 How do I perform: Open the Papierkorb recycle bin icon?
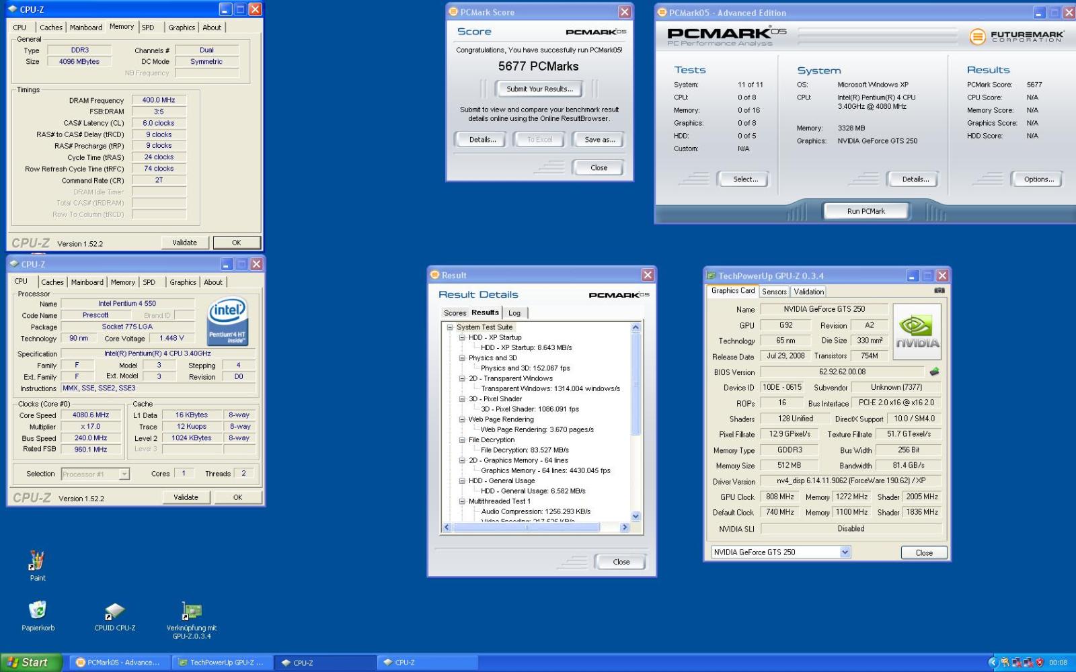point(38,615)
